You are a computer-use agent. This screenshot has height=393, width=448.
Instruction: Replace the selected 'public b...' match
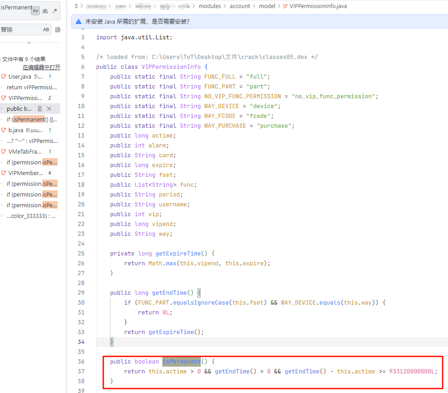[40, 109]
